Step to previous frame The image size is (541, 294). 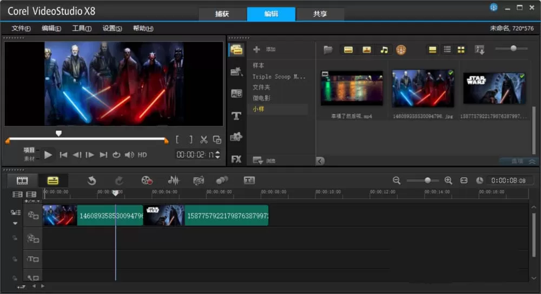tap(77, 155)
